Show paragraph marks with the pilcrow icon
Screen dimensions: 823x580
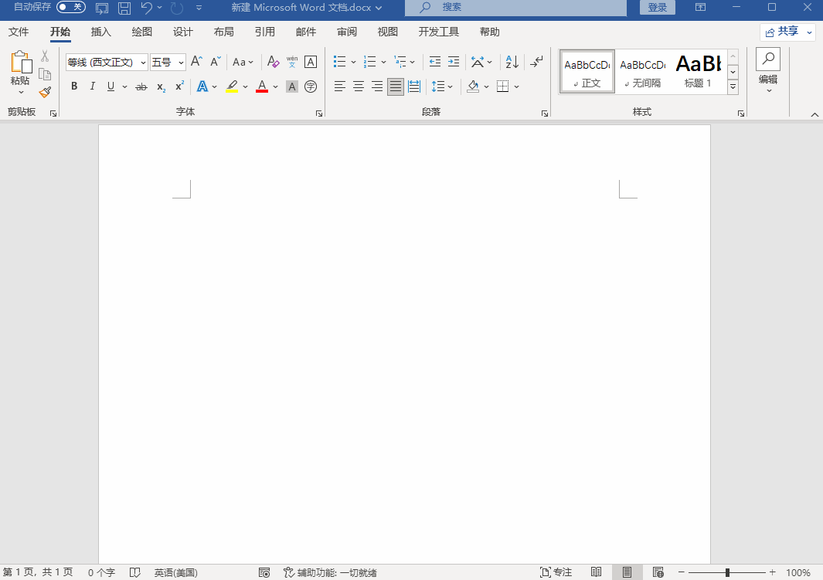pyautogui.click(x=536, y=62)
